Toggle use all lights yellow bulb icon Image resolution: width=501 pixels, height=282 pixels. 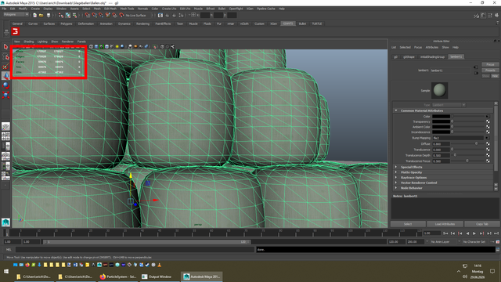coord(117,47)
